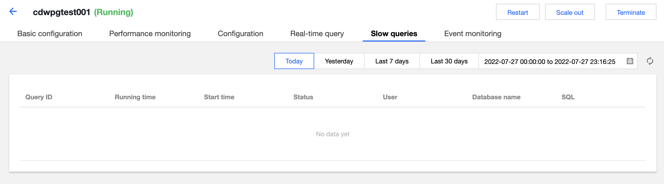Switch to Basic configuration tab
664x184 pixels.
click(x=50, y=34)
